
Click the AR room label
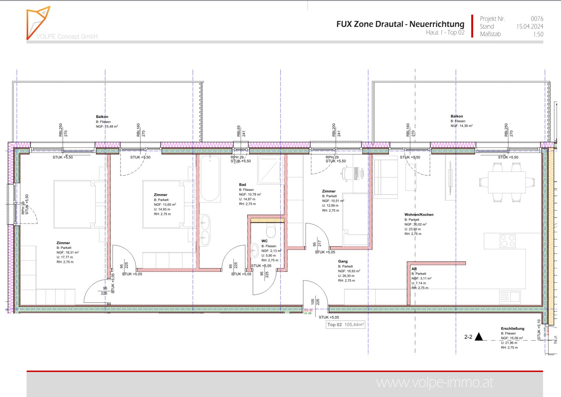coord(414,269)
